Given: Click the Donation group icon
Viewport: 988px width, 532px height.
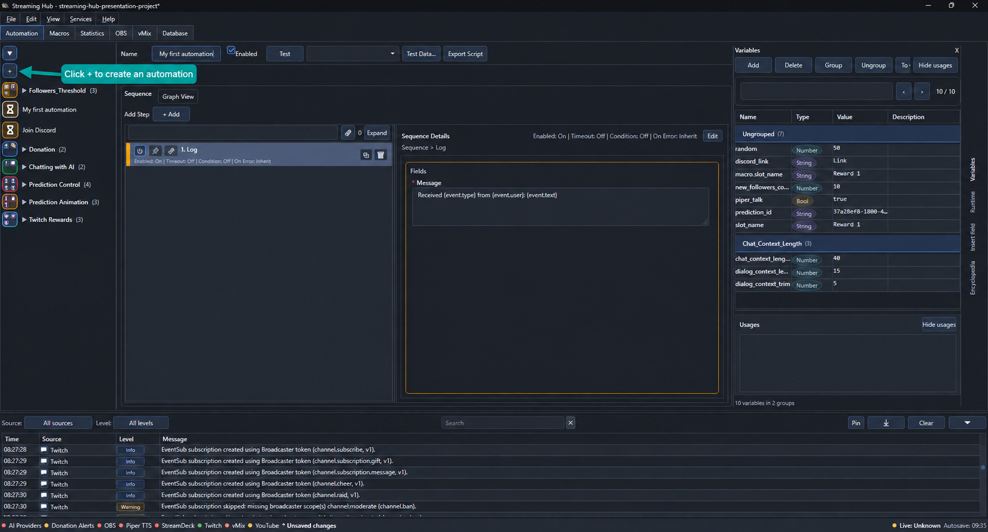Looking at the screenshot, I should coord(10,149).
